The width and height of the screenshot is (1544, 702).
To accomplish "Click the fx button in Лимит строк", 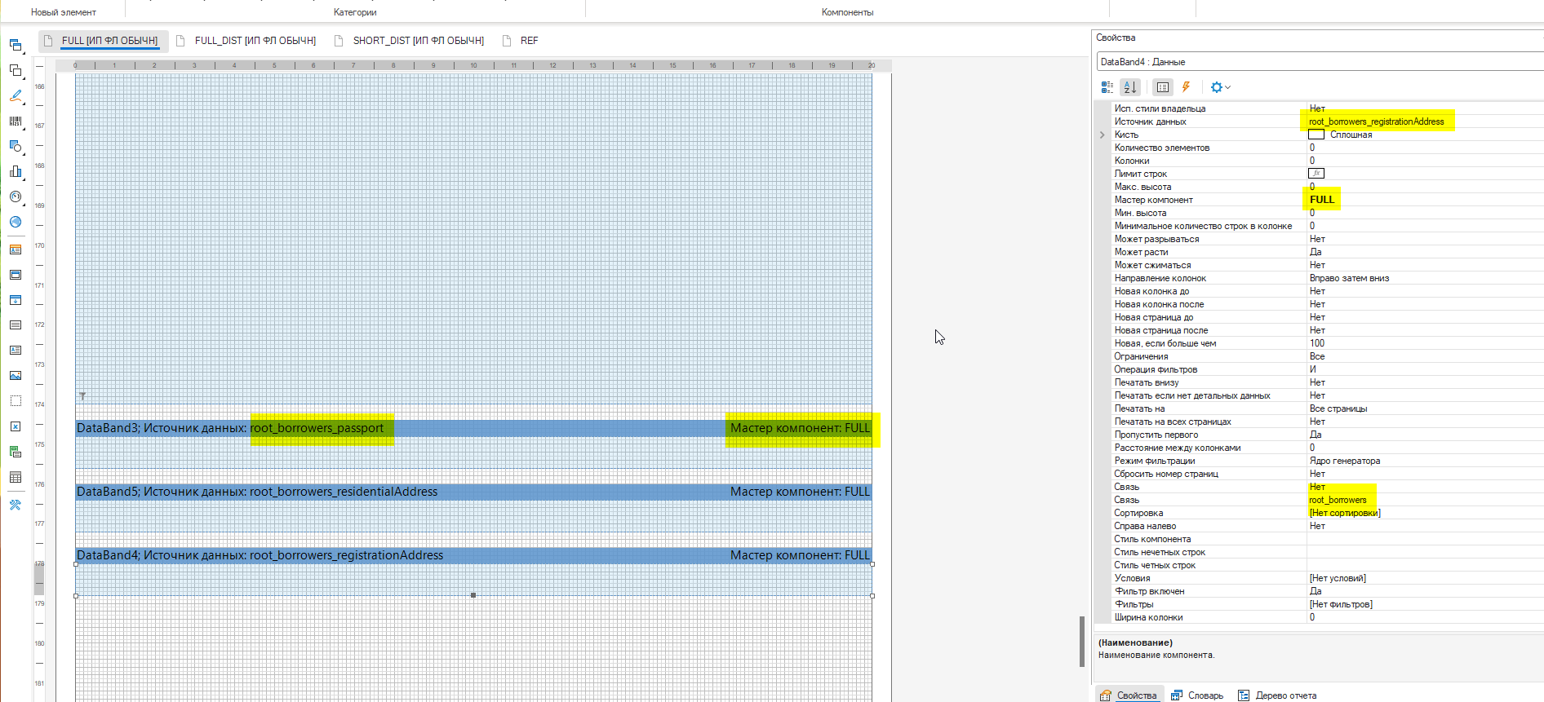I will click(1316, 174).
